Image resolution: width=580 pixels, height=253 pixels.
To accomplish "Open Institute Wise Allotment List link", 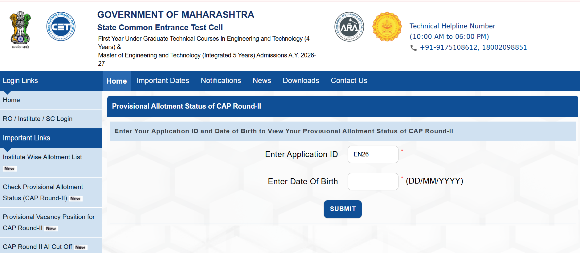I will click(43, 157).
